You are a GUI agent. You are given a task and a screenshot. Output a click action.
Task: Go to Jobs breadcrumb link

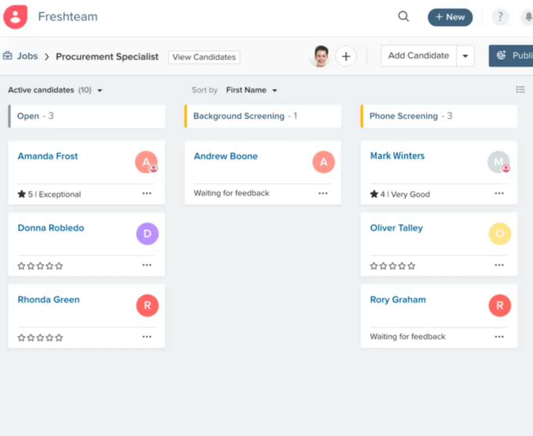27,56
